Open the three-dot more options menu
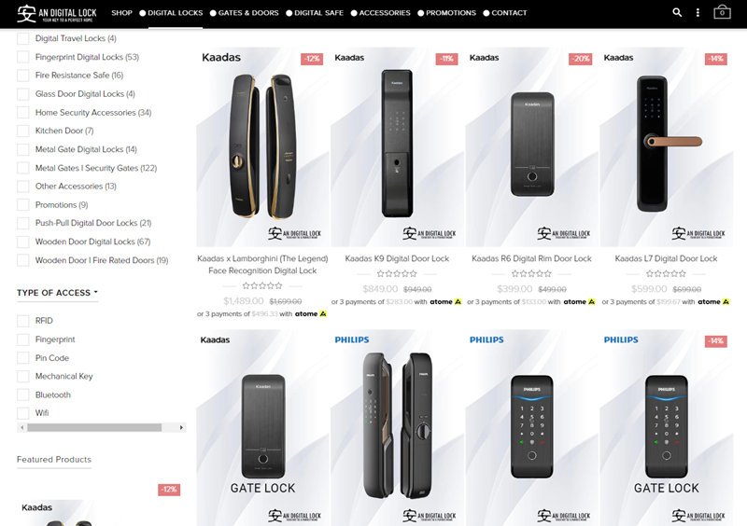This screenshot has width=747, height=526. click(698, 13)
